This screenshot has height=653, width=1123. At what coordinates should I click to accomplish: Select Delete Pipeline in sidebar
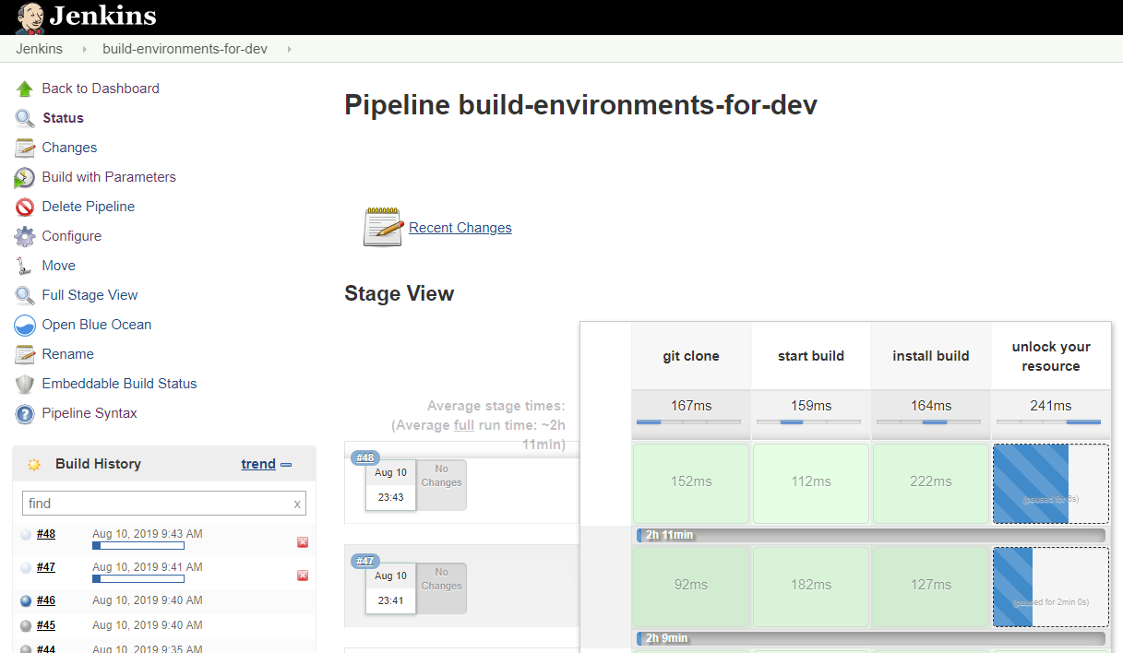coord(89,207)
